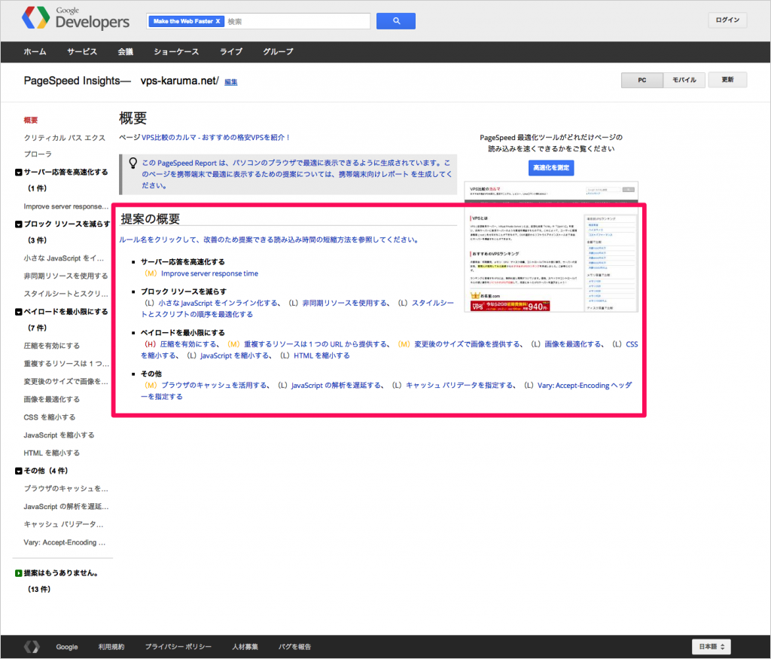The height and width of the screenshot is (659, 771).
Task: Open 重複するリソースは 1 つの URL summary link
Action: (315, 344)
